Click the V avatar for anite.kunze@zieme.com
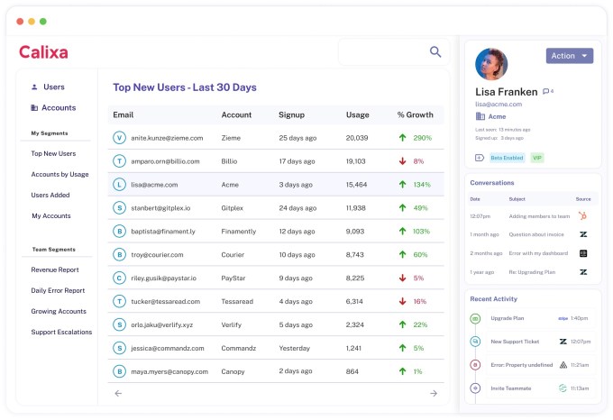Viewport: 613px width, 420px height. (x=119, y=138)
